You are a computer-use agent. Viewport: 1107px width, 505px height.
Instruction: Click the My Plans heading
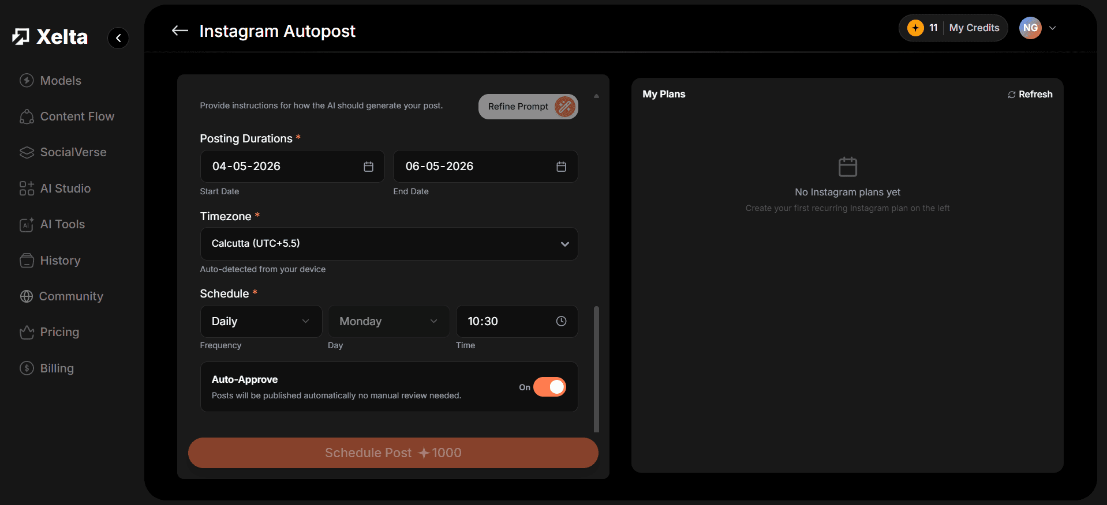664,95
